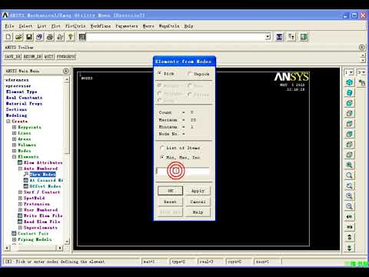This screenshot has height=277, width=369.
Task: Pan the model left with the left-arrow icon
Action: pos(349,217)
